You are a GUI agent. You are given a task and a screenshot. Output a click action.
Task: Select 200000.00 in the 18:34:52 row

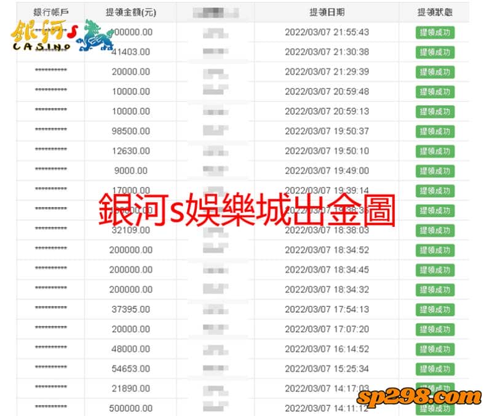point(131,250)
